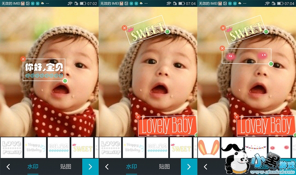Delete the 你好,宝贝 watermark via its red X
The height and width of the screenshot is (175, 296).
[23, 59]
